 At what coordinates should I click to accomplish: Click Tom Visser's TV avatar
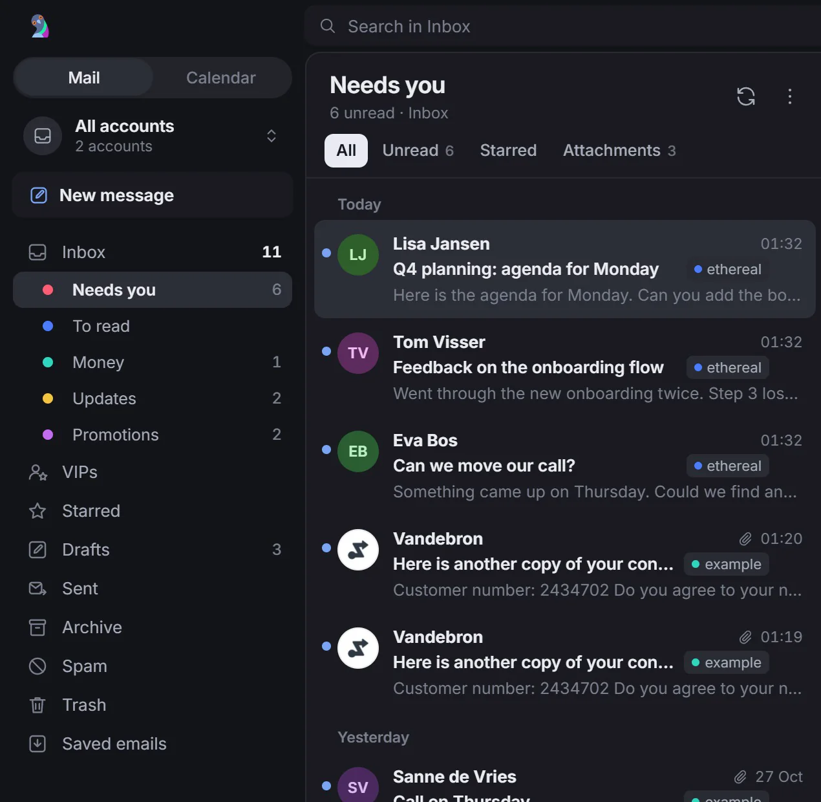pos(358,353)
